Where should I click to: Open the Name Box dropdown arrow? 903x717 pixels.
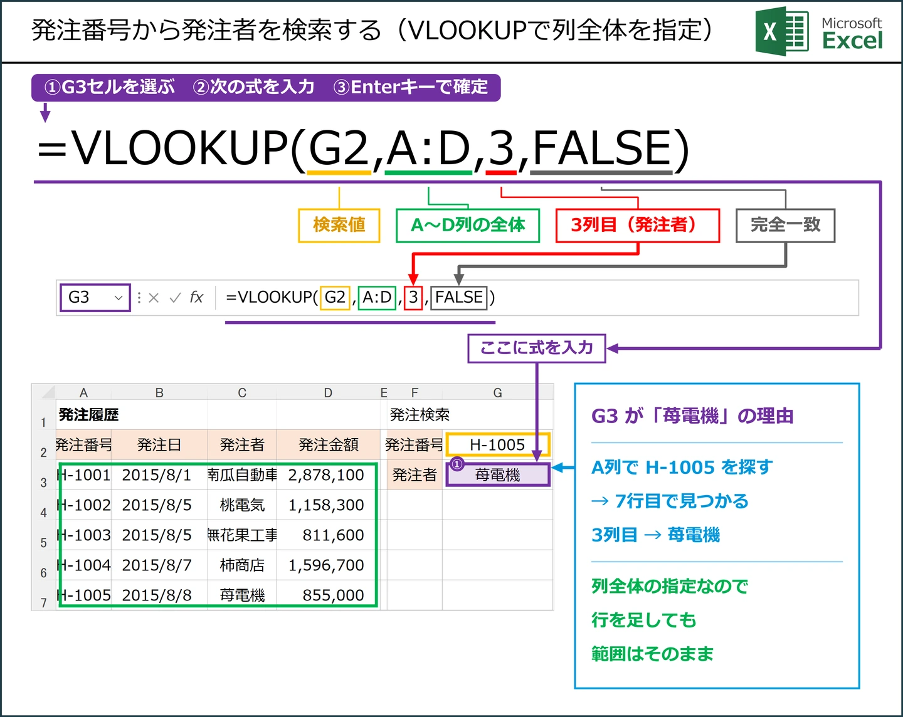(x=118, y=298)
